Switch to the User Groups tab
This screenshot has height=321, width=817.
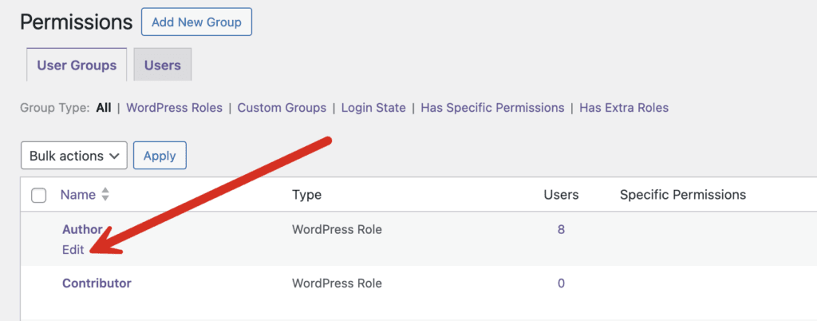(77, 65)
